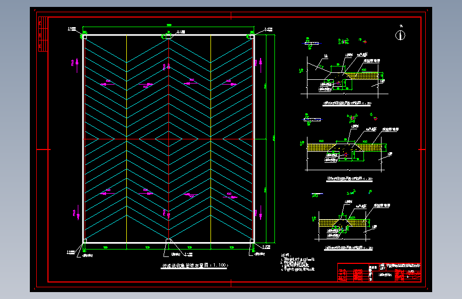Select the top-left corner square of the plan
This screenshot has height=299, width=462.
click(85, 37)
